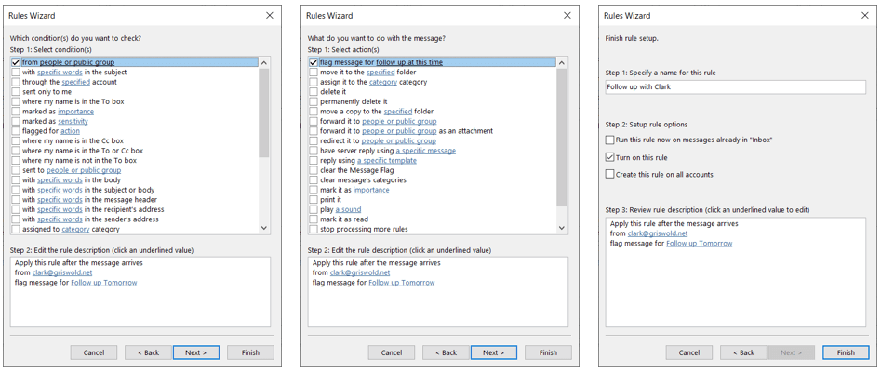
Task: Click 'a sound' link in play action
Action: (x=348, y=209)
